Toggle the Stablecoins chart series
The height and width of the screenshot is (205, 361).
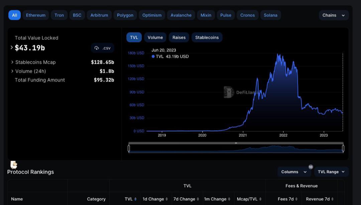point(207,37)
